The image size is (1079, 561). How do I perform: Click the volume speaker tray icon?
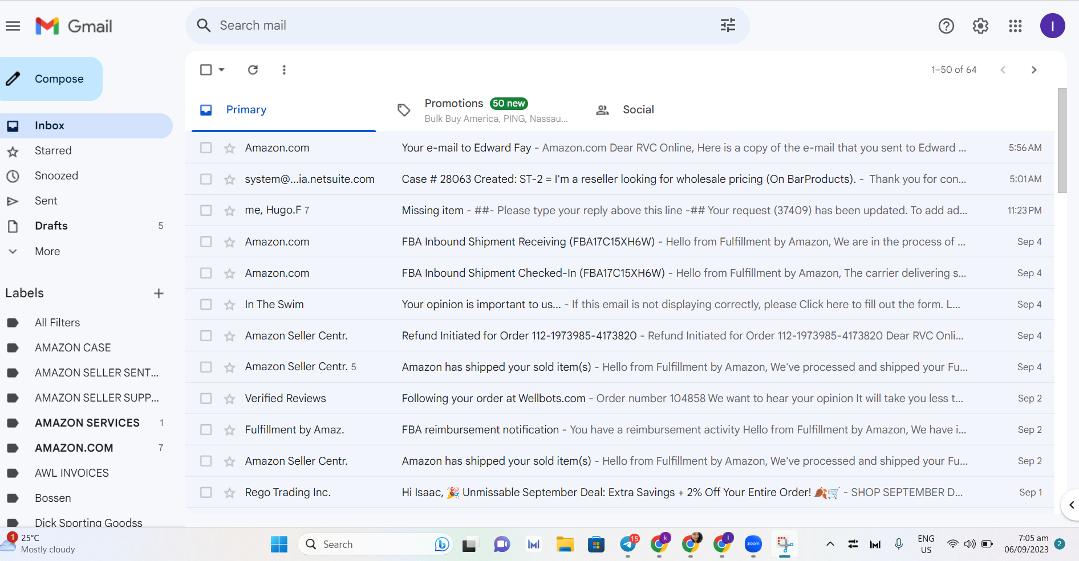click(x=970, y=544)
